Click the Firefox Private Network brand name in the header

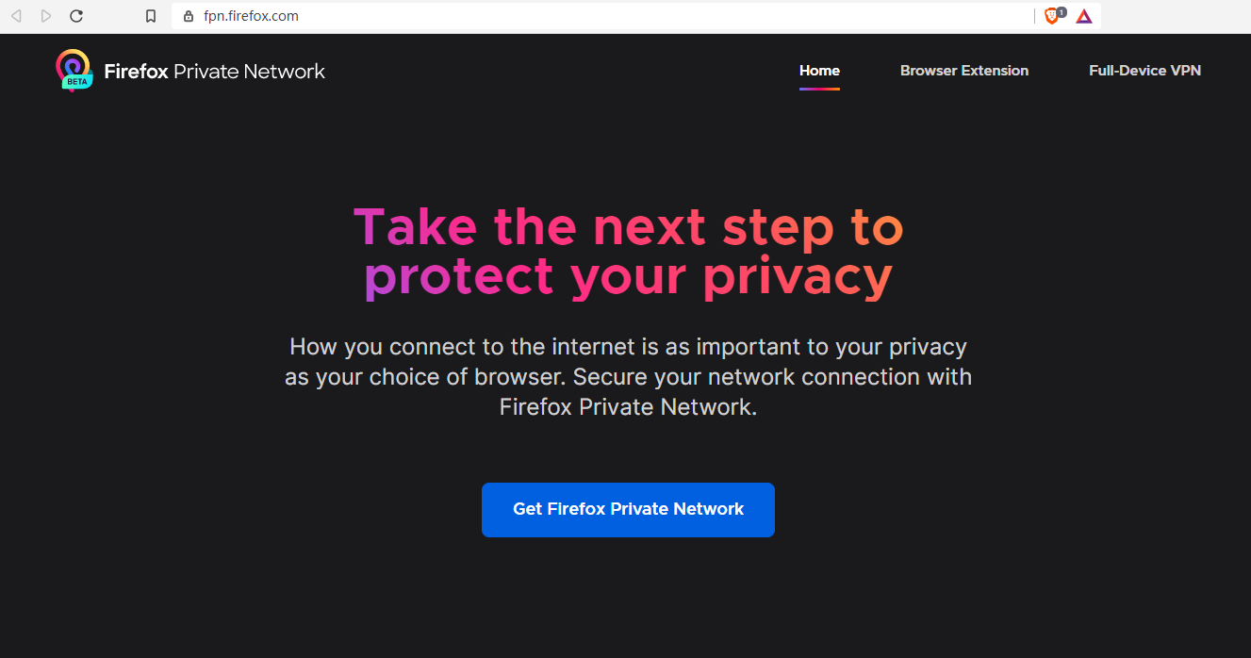(x=214, y=72)
